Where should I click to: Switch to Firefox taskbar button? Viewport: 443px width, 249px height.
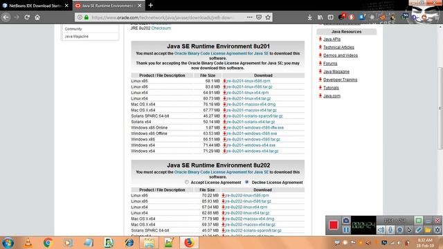(189, 243)
